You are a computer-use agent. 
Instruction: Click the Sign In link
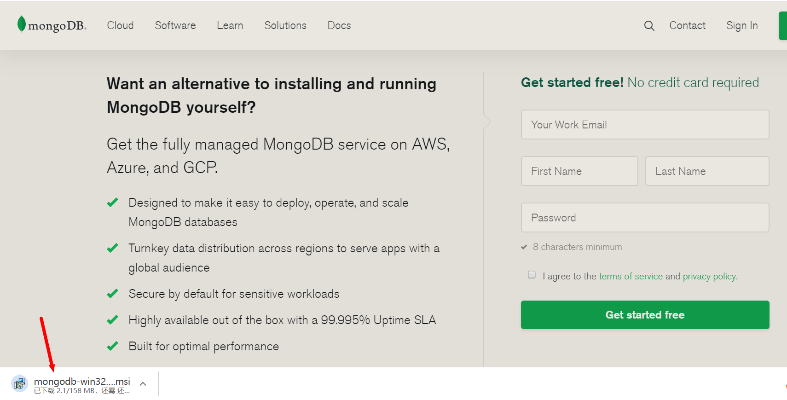[742, 25]
